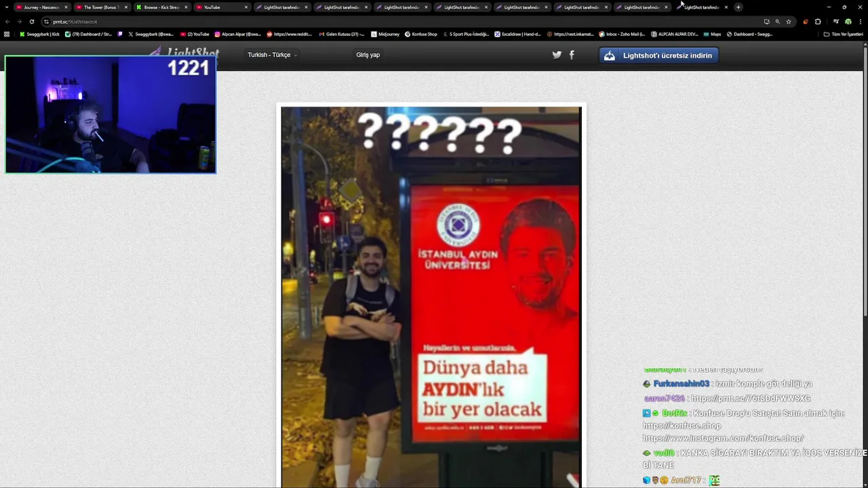The image size is (868, 488).
Task: Close the Browse - Kick tab
Action: click(186, 7)
